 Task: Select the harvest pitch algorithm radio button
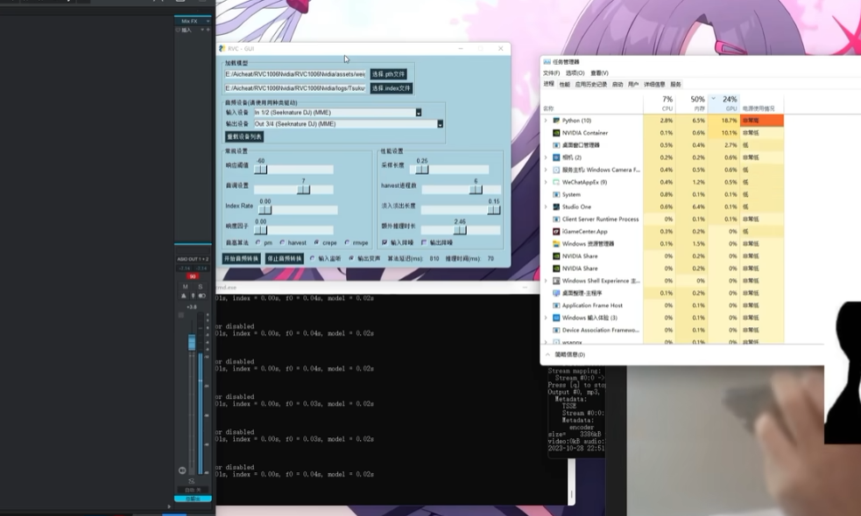[x=282, y=242]
